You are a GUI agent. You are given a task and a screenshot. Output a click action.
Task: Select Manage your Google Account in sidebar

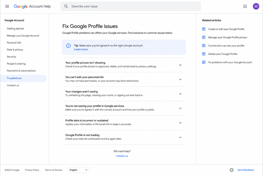pos(23,36)
